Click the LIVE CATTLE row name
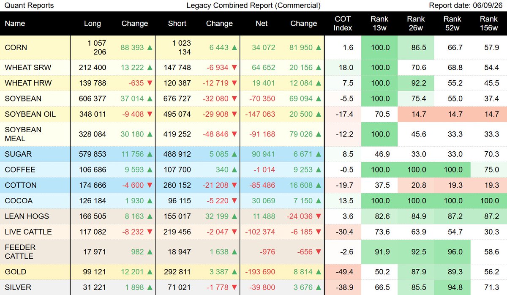 tap(28, 232)
